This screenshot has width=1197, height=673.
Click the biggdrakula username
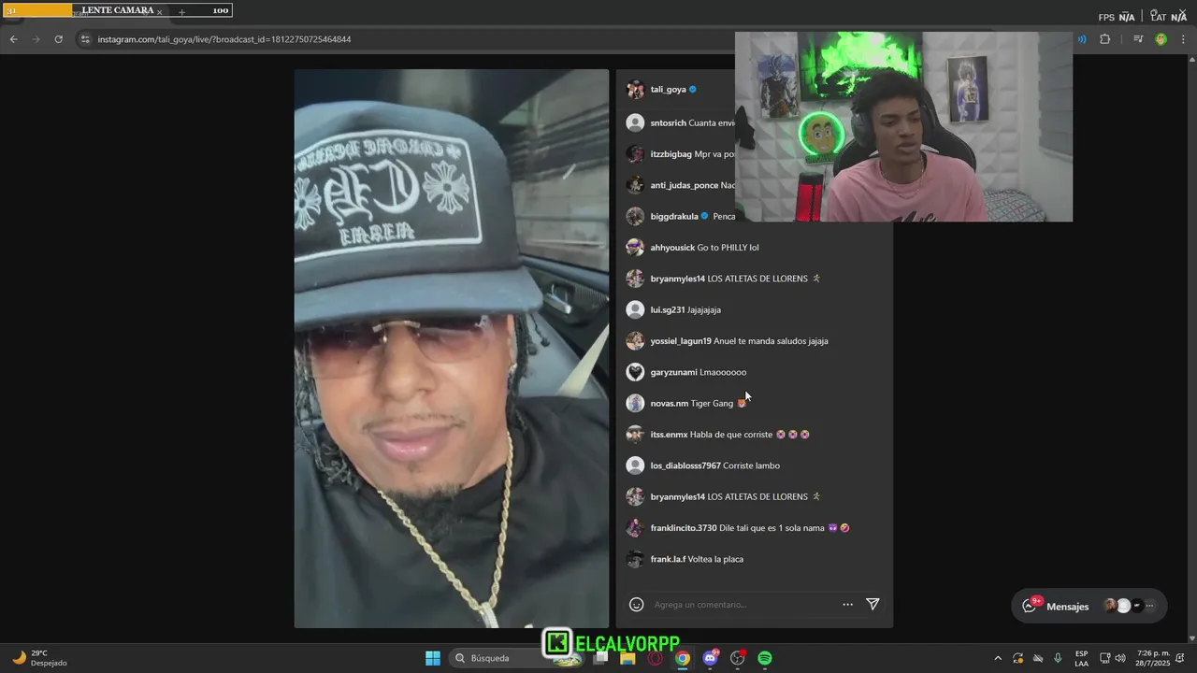click(674, 217)
